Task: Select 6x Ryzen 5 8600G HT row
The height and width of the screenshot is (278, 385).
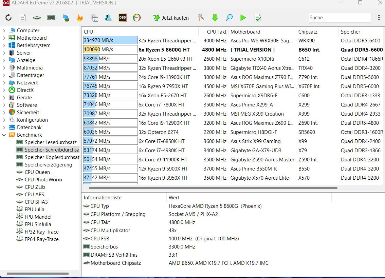Action: pos(233,50)
